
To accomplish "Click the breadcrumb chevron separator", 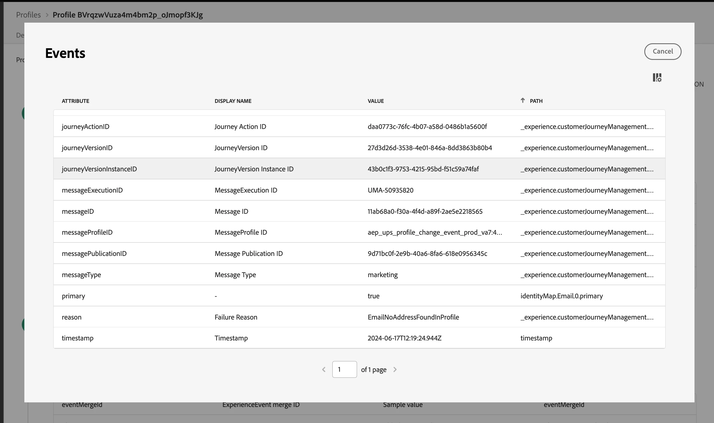I will (x=47, y=15).
